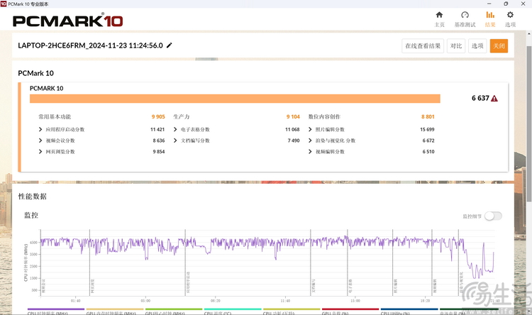Maximize the PCMark 10 window

pyautogui.click(x=506, y=4)
